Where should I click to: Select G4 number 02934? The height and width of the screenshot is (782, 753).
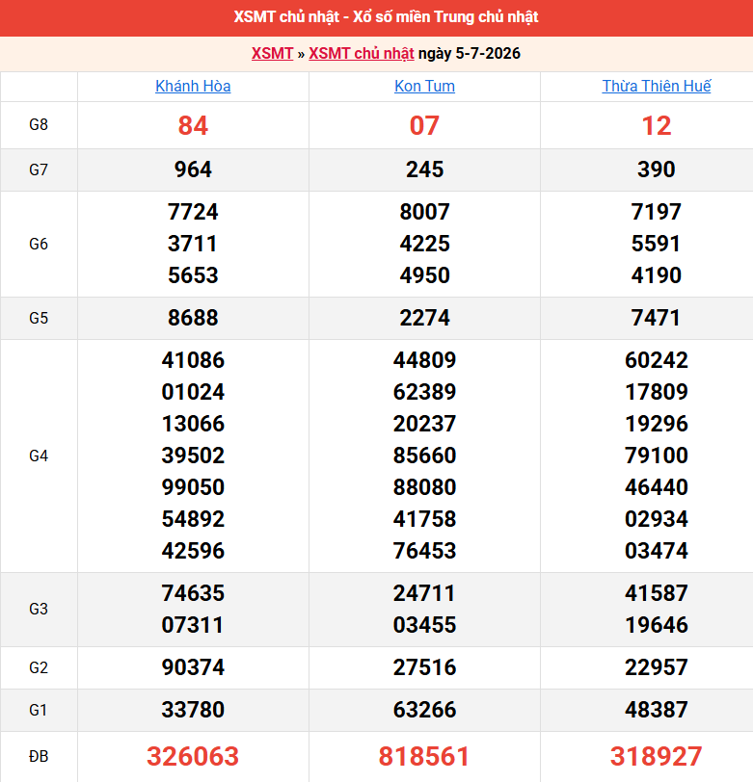coord(657,519)
